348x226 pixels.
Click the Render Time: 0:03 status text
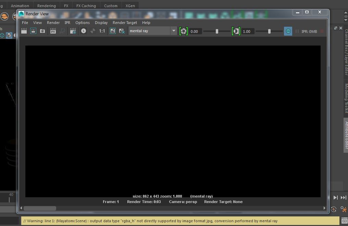[x=144, y=202]
